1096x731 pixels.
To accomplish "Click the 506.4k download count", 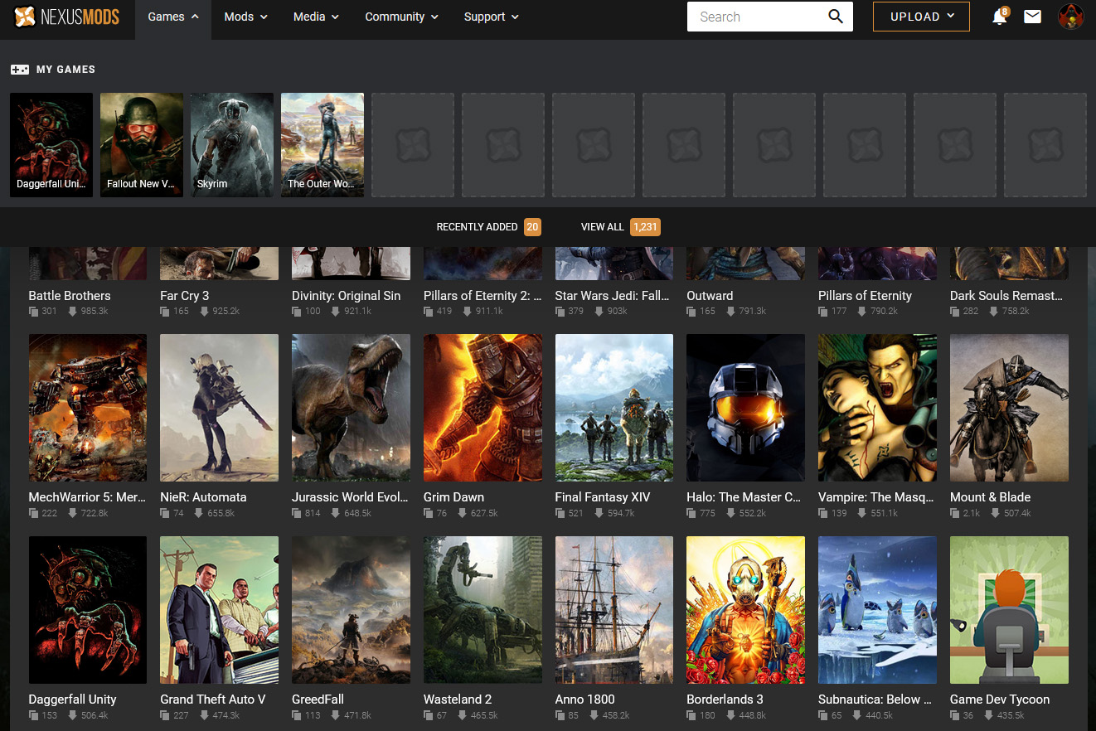I will [95, 715].
